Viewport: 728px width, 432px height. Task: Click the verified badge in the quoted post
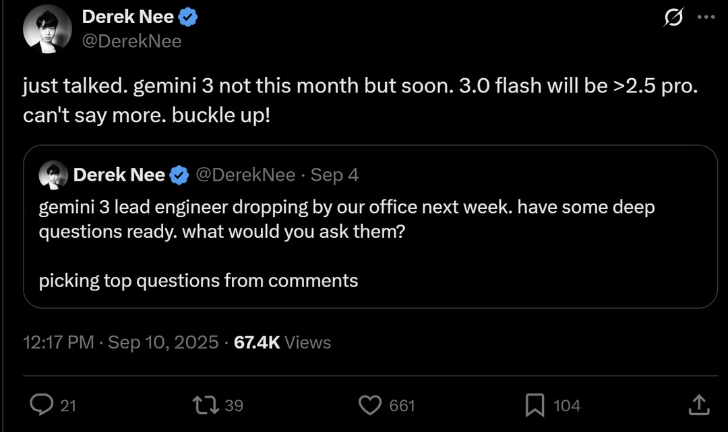coord(179,175)
